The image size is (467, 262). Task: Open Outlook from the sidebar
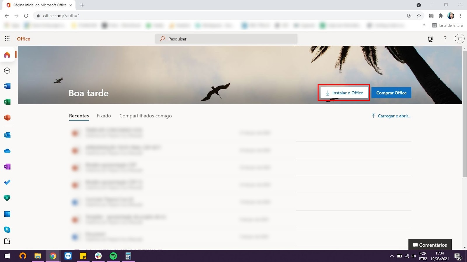pyautogui.click(x=7, y=135)
